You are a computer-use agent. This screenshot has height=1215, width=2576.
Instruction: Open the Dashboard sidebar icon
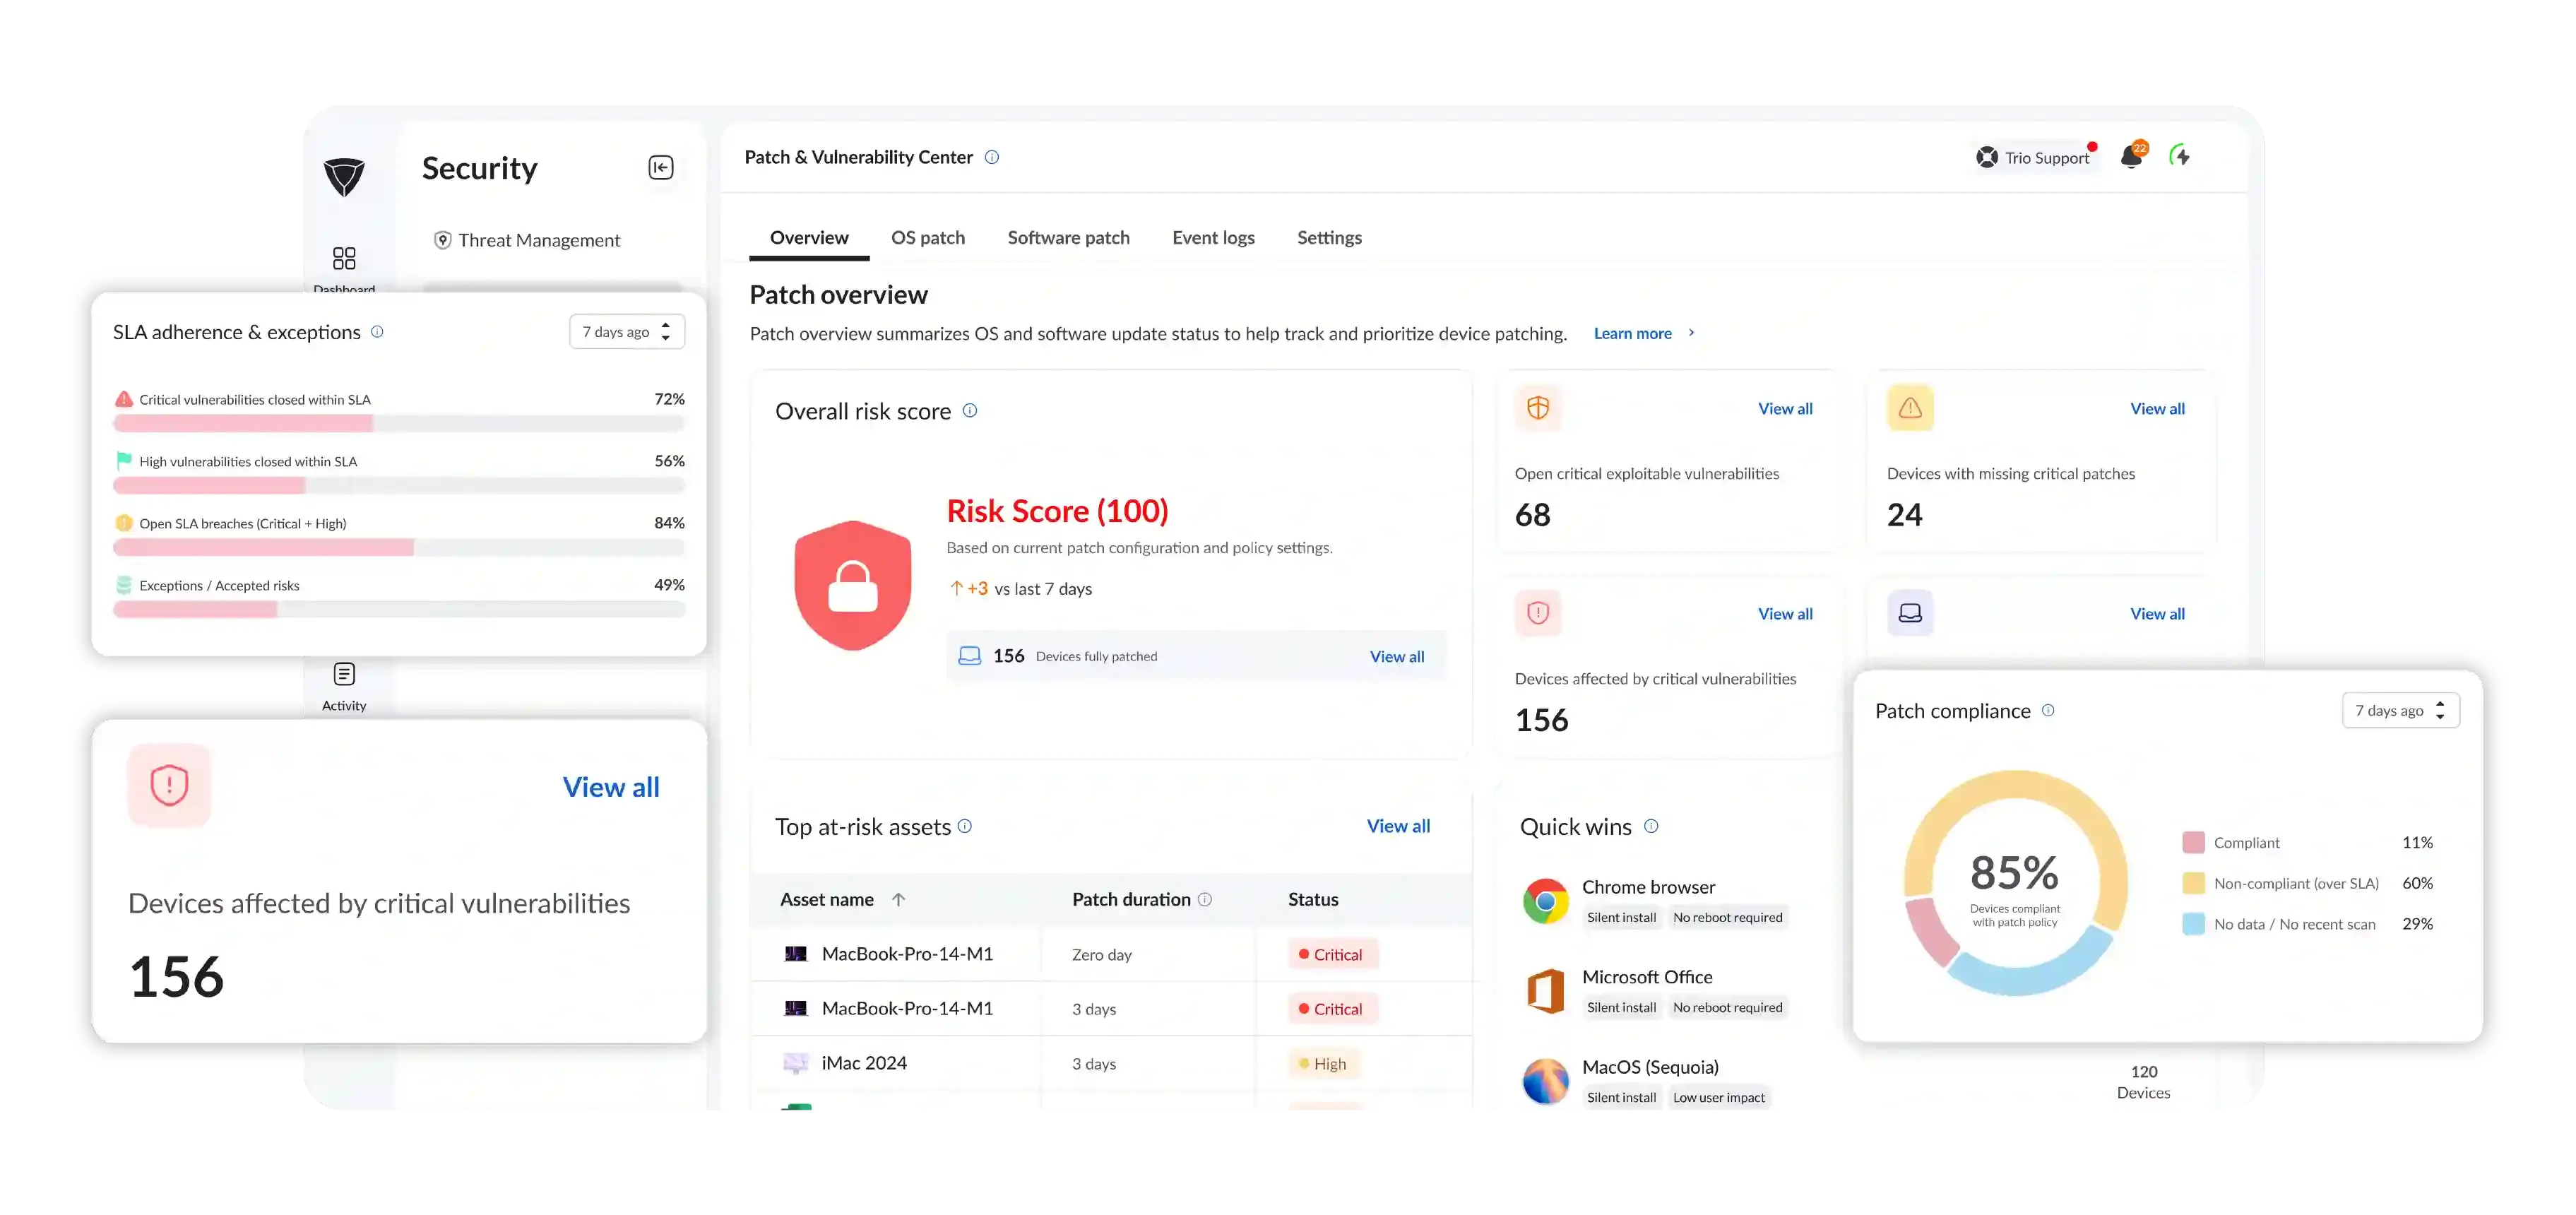tap(344, 259)
